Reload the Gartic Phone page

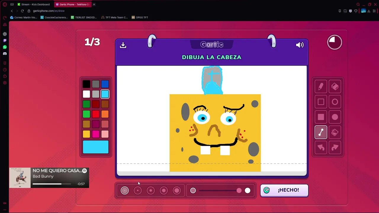click(22, 11)
